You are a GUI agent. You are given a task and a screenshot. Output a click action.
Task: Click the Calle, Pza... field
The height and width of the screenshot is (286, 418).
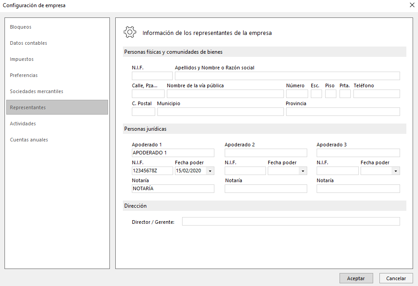(148, 94)
